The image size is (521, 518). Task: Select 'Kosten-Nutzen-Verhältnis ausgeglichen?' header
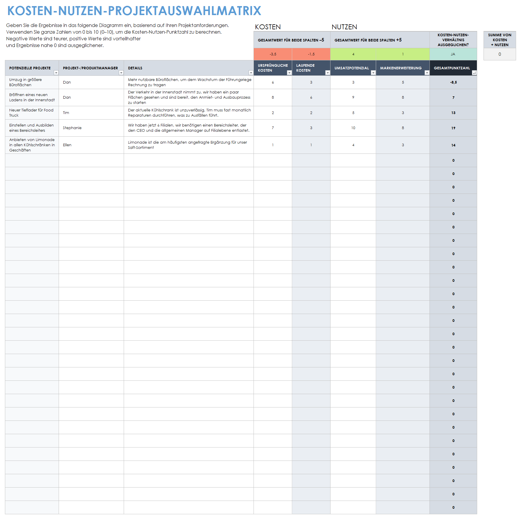click(x=453, y=40)
